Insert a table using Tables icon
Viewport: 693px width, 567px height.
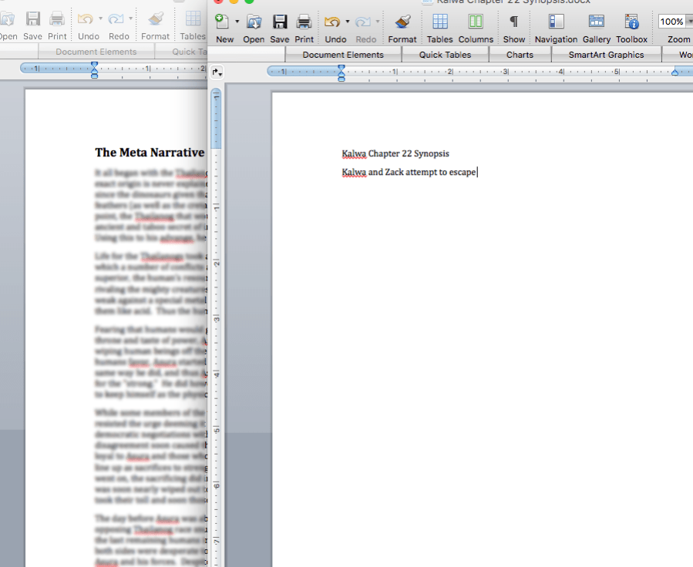click(x=439, y=22)
